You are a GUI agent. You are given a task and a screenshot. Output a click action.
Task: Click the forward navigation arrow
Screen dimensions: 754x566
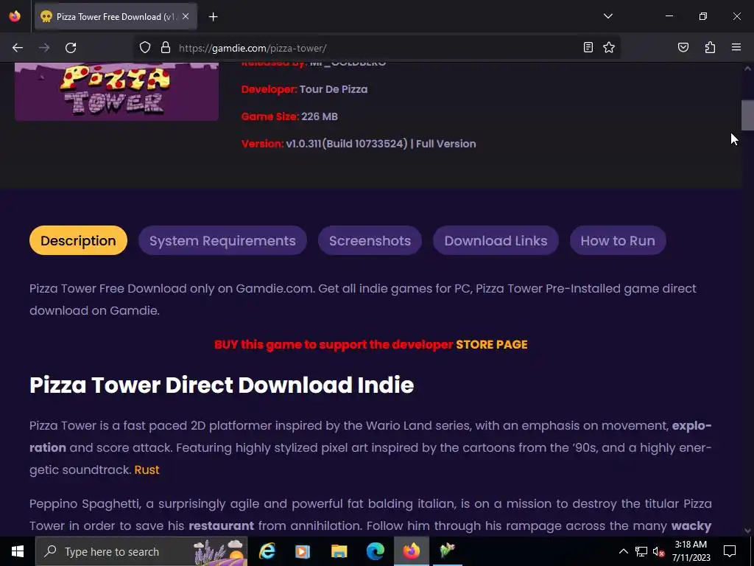coord(44,48)
